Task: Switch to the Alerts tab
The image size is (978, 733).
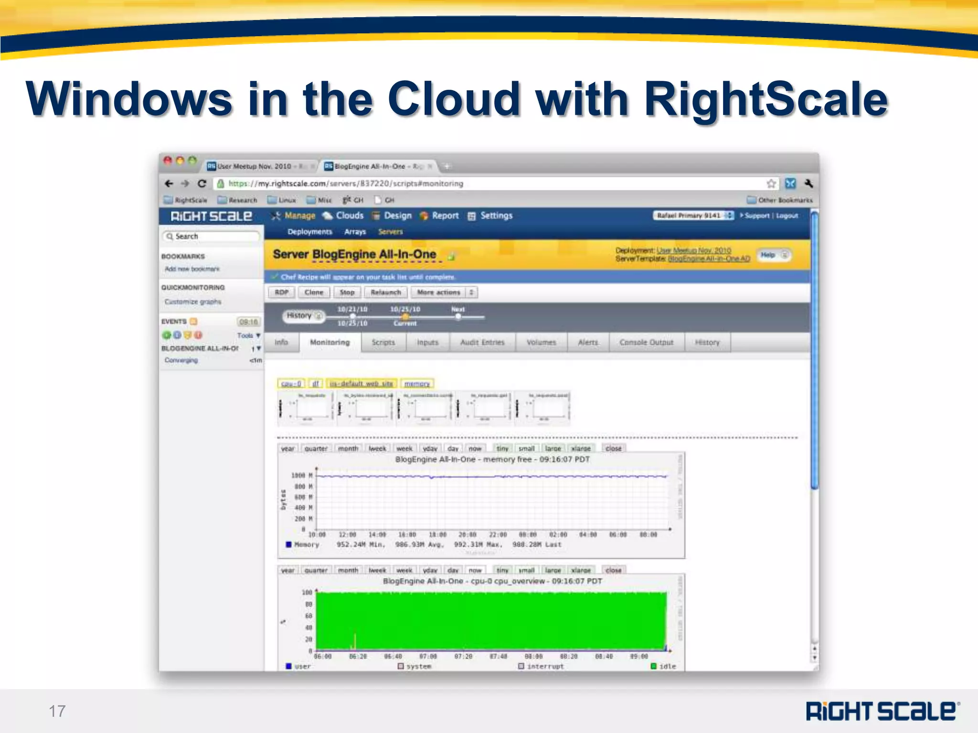Action: [x=588, y=342]
